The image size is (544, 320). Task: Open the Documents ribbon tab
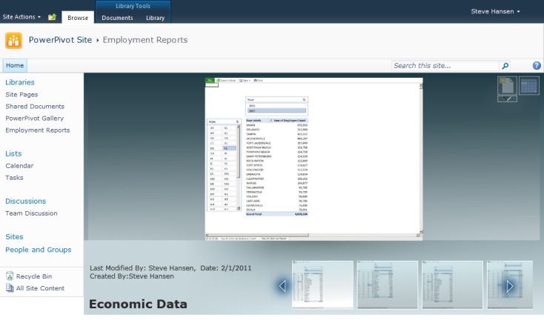click(117, 18)
